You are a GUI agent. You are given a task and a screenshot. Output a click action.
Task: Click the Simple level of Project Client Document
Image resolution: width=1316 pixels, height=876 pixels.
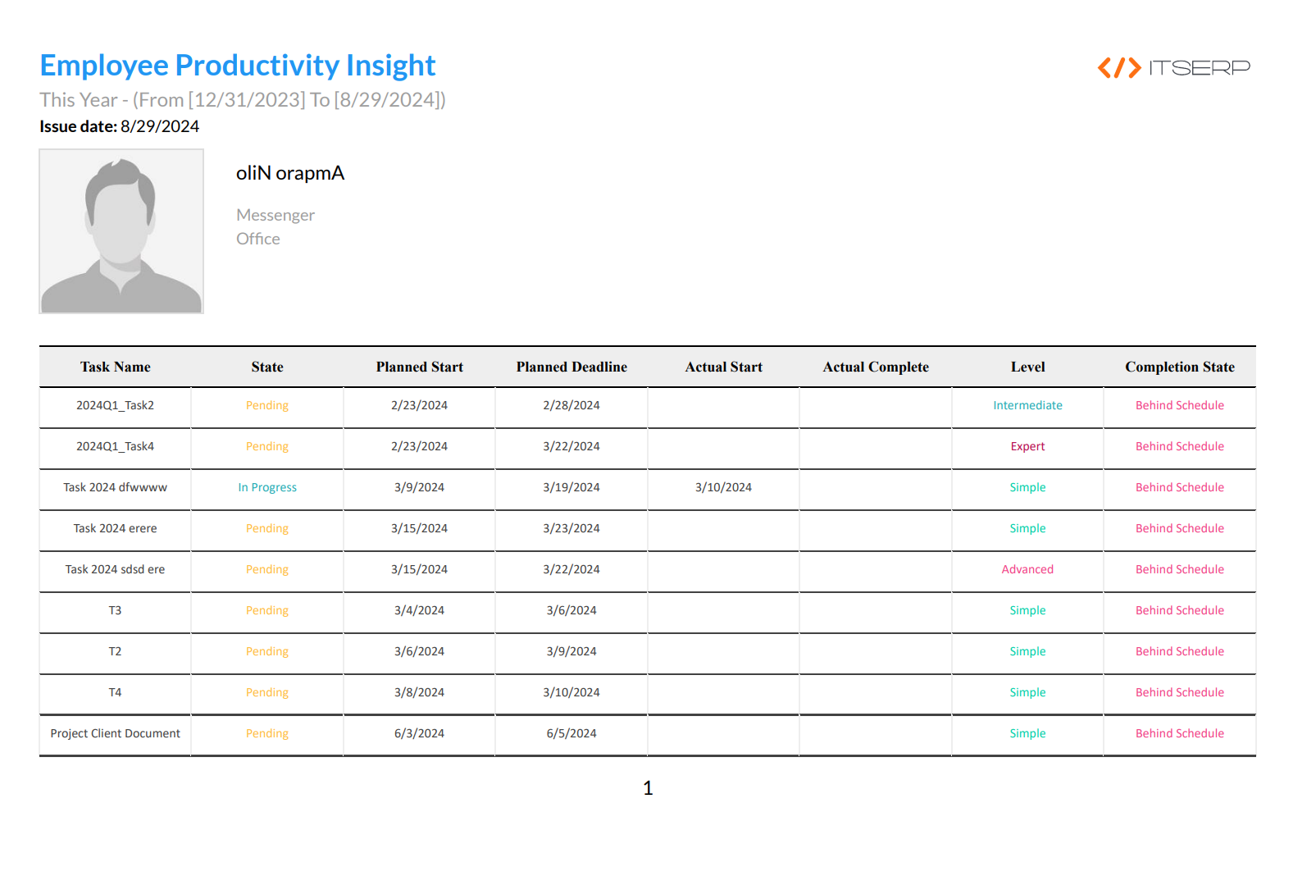click(1027, 733)
